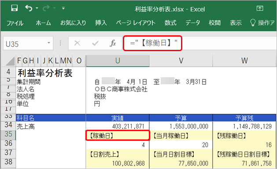
Task: Click the 売上高 row label
Action: pos(26,126)
